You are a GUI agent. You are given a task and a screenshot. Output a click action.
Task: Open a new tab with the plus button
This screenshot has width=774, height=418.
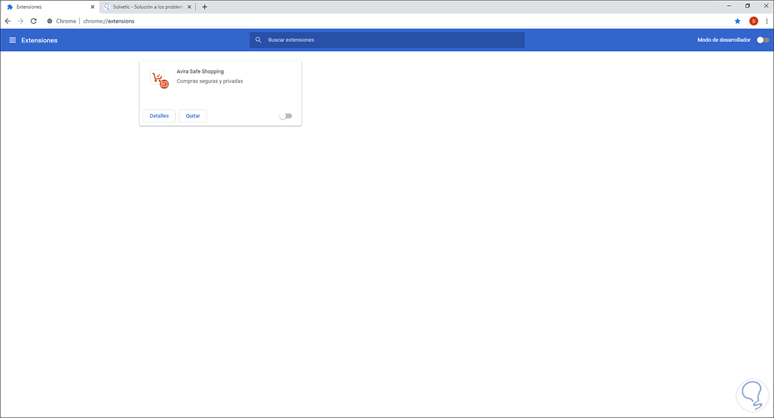click(x=204, y=6)
